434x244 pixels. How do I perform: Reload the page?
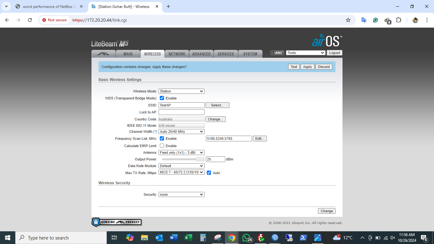pos(30,20)
